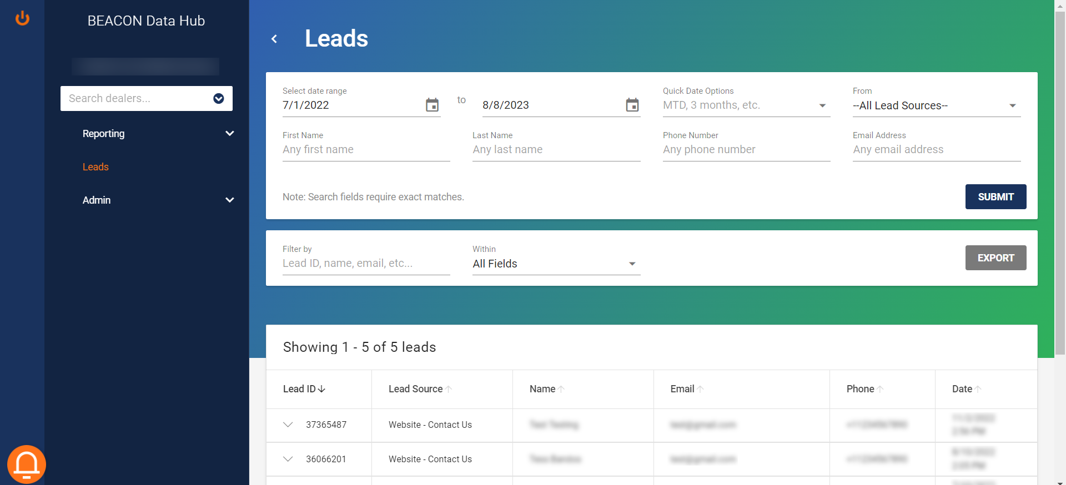1066x485 pixels.
Task: Open the Reporting menu item
Action: (103, 134)
